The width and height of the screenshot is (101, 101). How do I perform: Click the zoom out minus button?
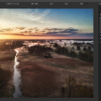[x=15, y=4]
